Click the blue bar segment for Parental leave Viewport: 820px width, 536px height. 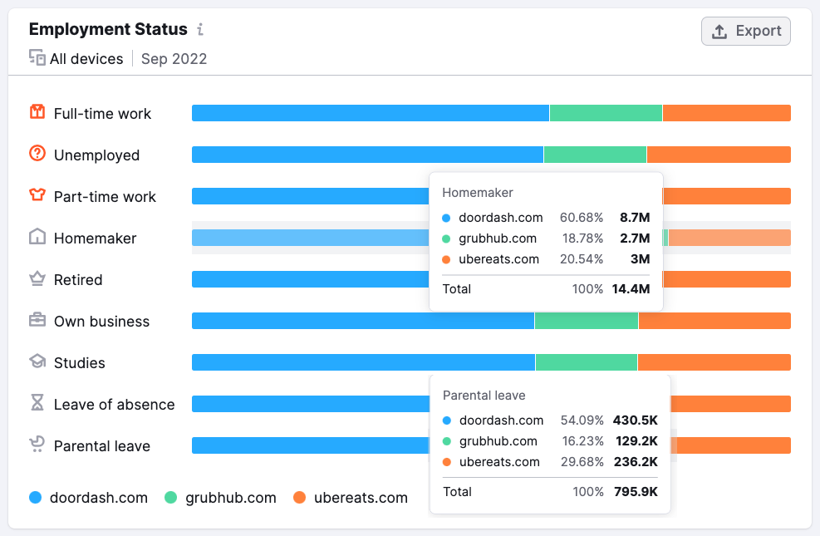311,445
